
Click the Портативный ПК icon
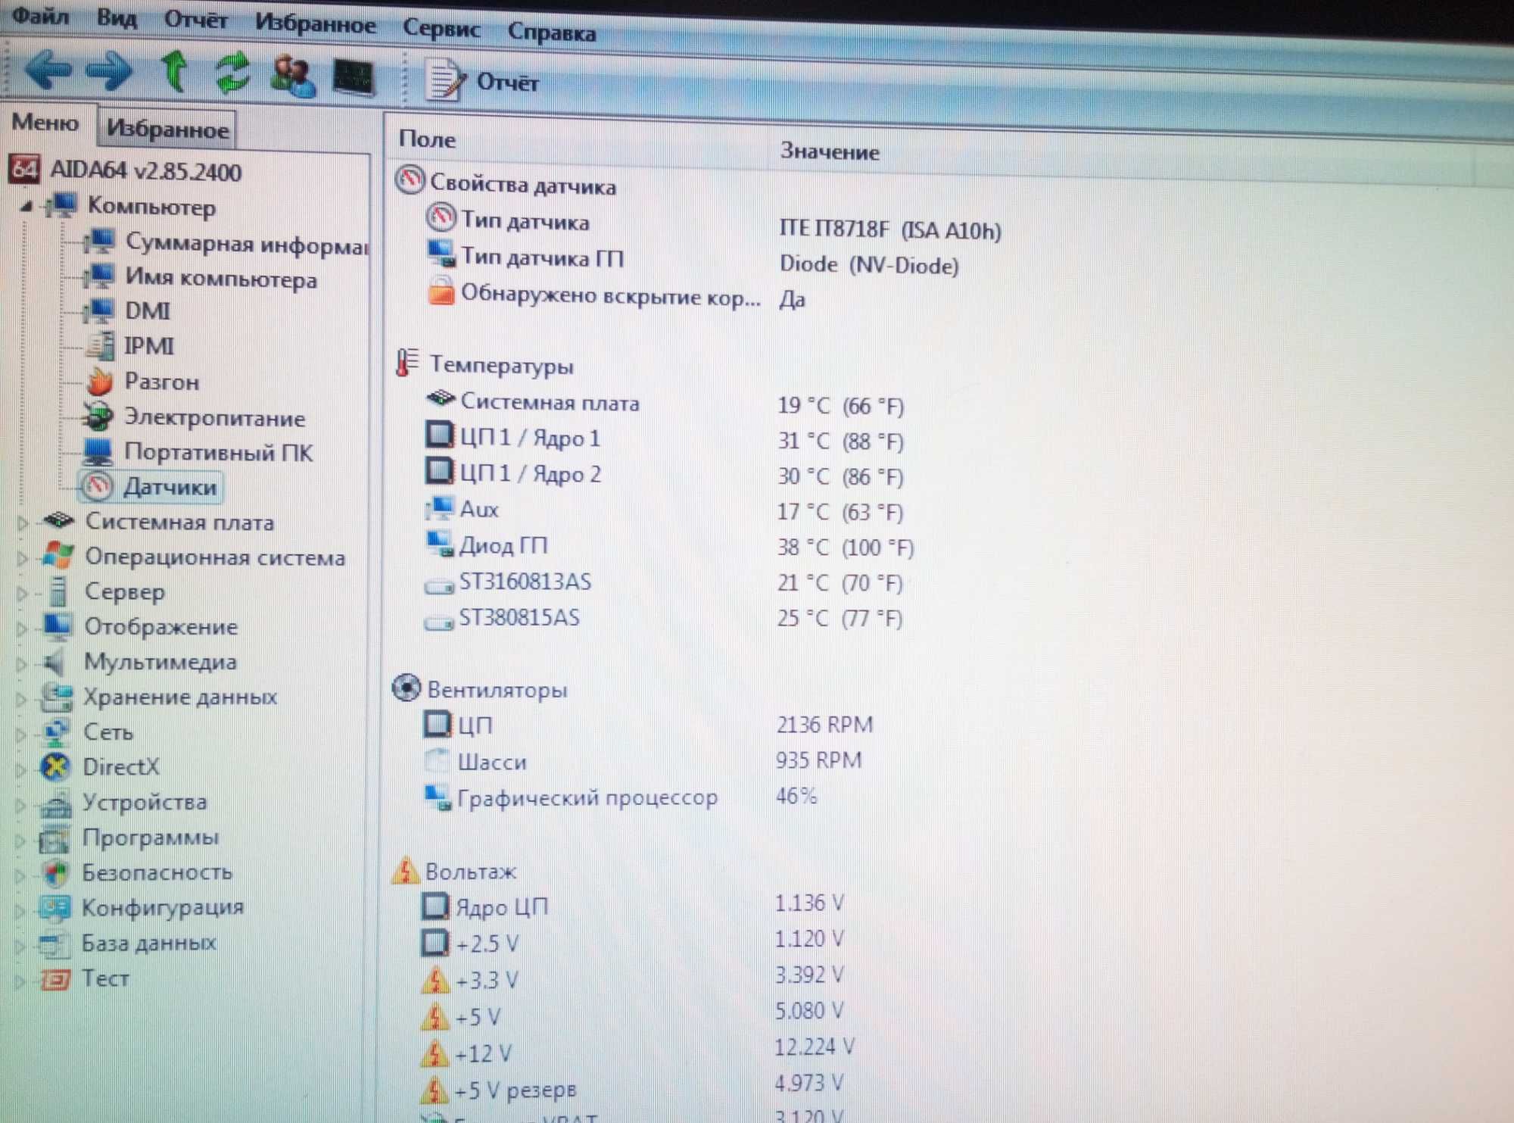click(98, 452)
